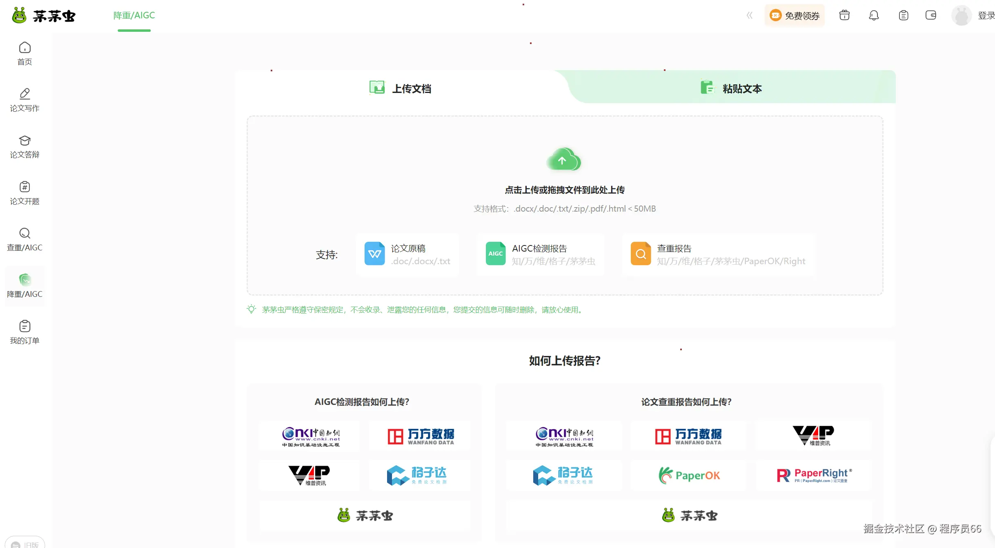
Task: Collapse header with double-chevron arrow
Action: click(x=749, y=15)
